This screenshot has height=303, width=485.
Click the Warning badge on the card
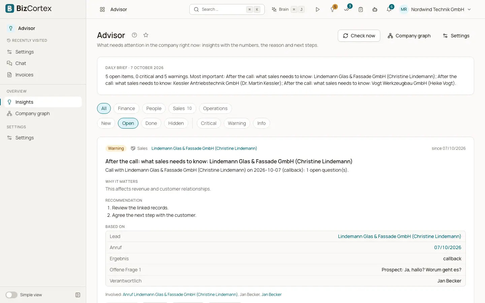coord(116,148)
